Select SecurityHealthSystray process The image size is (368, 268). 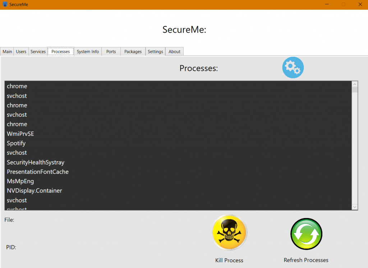(x=178, y=162)
